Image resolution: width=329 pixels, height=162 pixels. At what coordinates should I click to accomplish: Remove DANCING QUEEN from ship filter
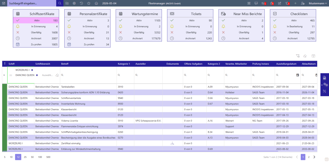click(37, 75)
